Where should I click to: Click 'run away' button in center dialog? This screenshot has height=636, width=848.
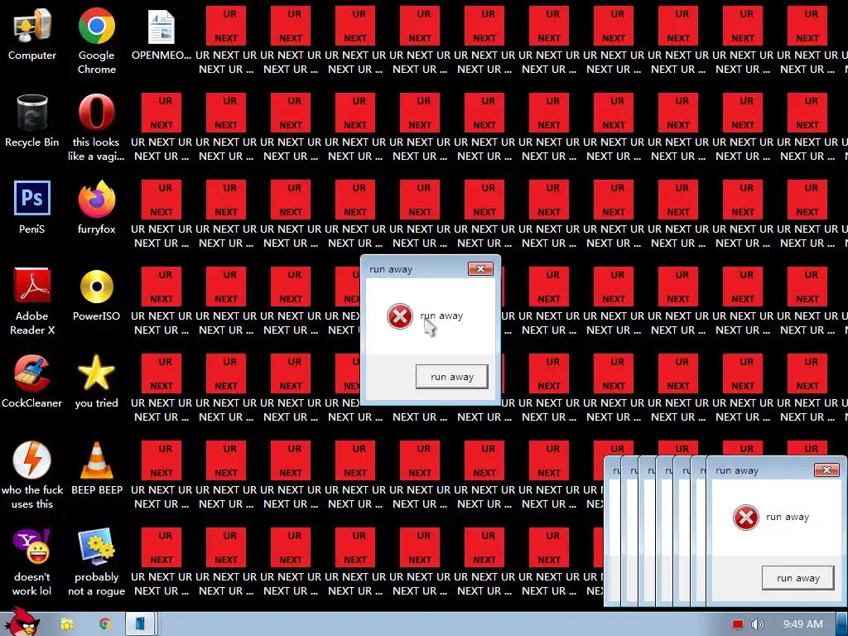tap(451, 377)
